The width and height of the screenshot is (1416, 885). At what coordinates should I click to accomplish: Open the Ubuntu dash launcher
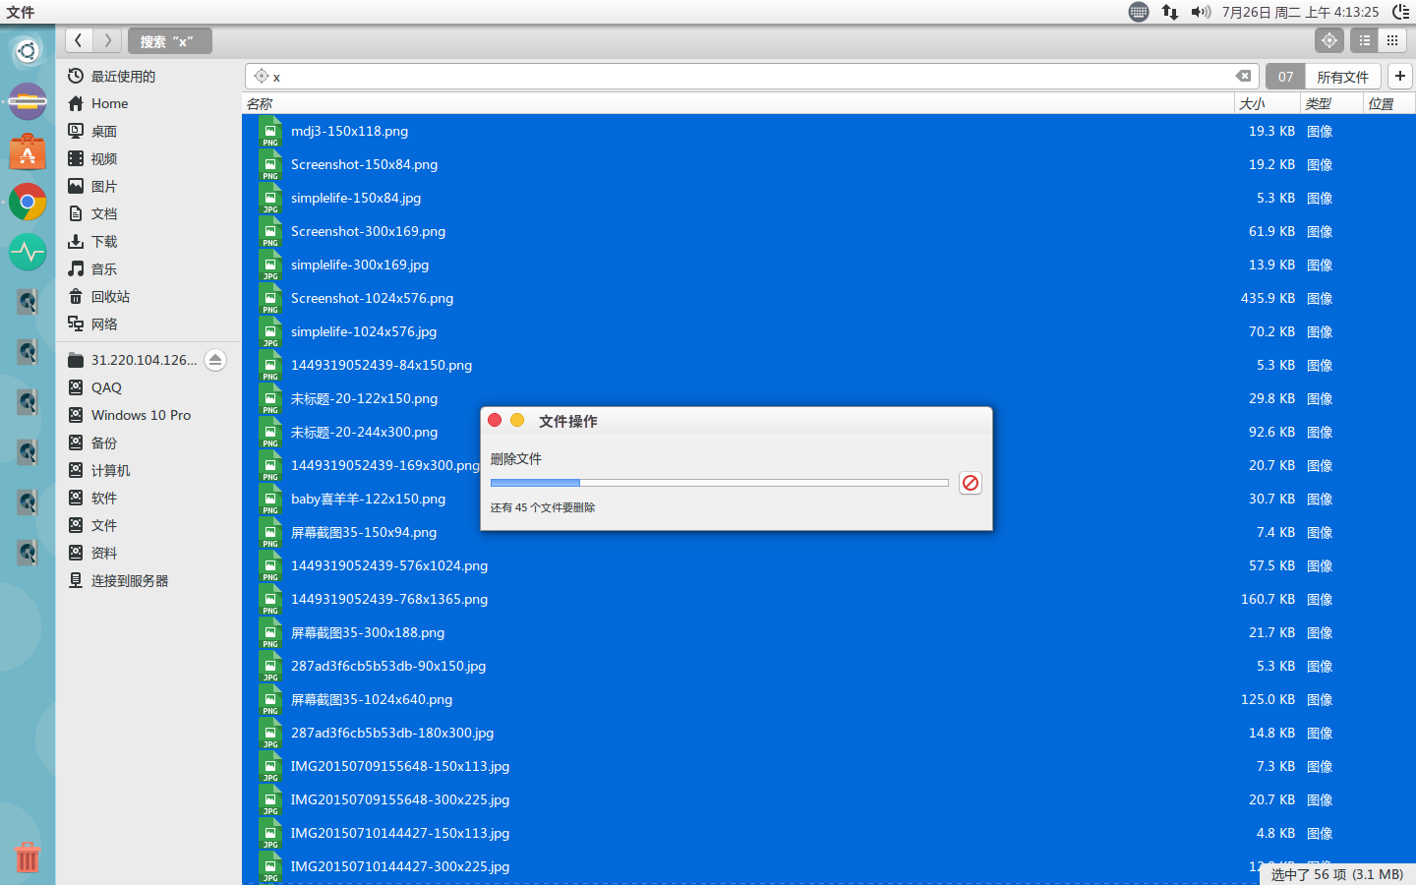(x=28, y=51)
